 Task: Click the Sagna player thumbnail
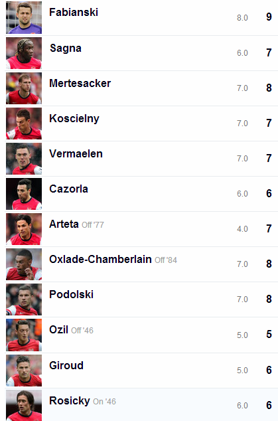(x=24, y=53)
